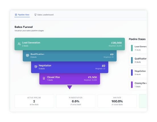Click the Lead Generation '2 deals' text

pos(25,46)
